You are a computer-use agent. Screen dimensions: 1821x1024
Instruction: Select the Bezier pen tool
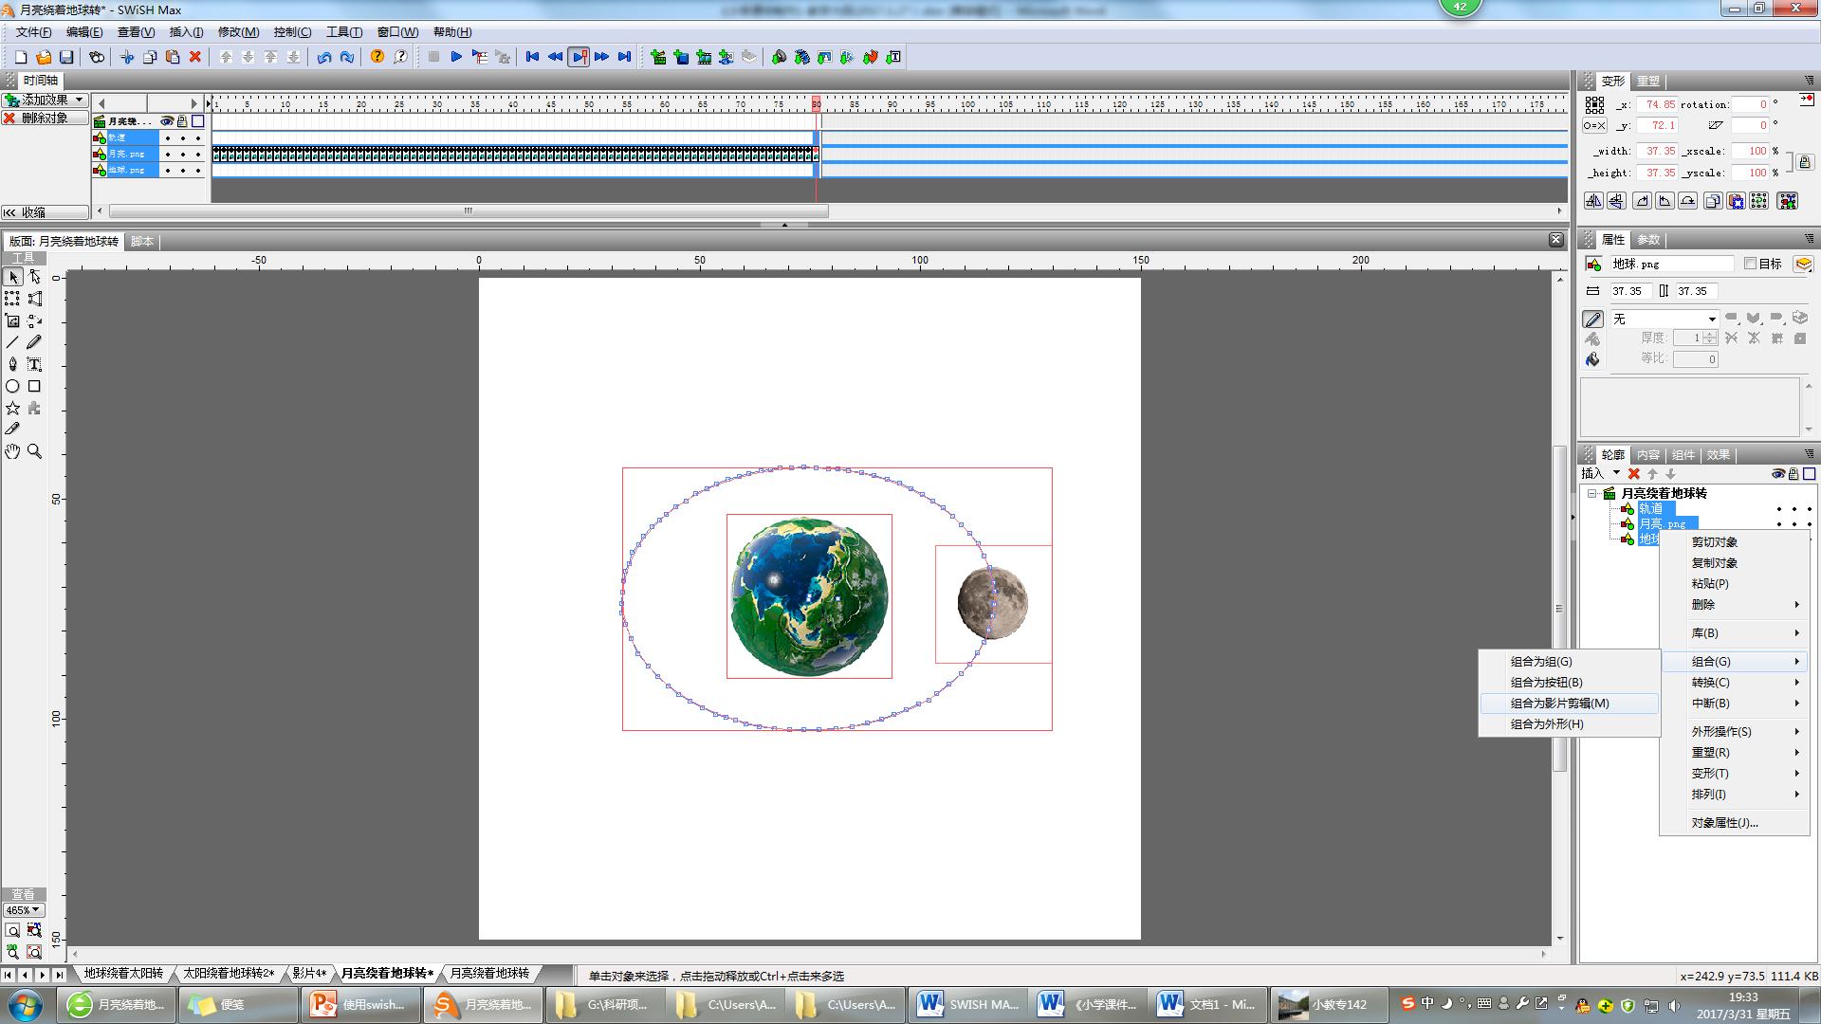pyautogui.click(x=13, y=364)
